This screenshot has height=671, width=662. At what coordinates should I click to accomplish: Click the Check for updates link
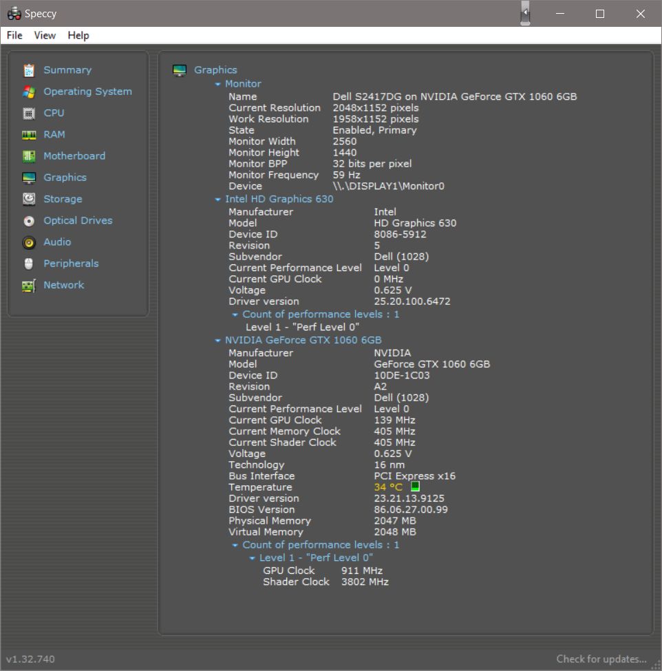tap(601, 659)
